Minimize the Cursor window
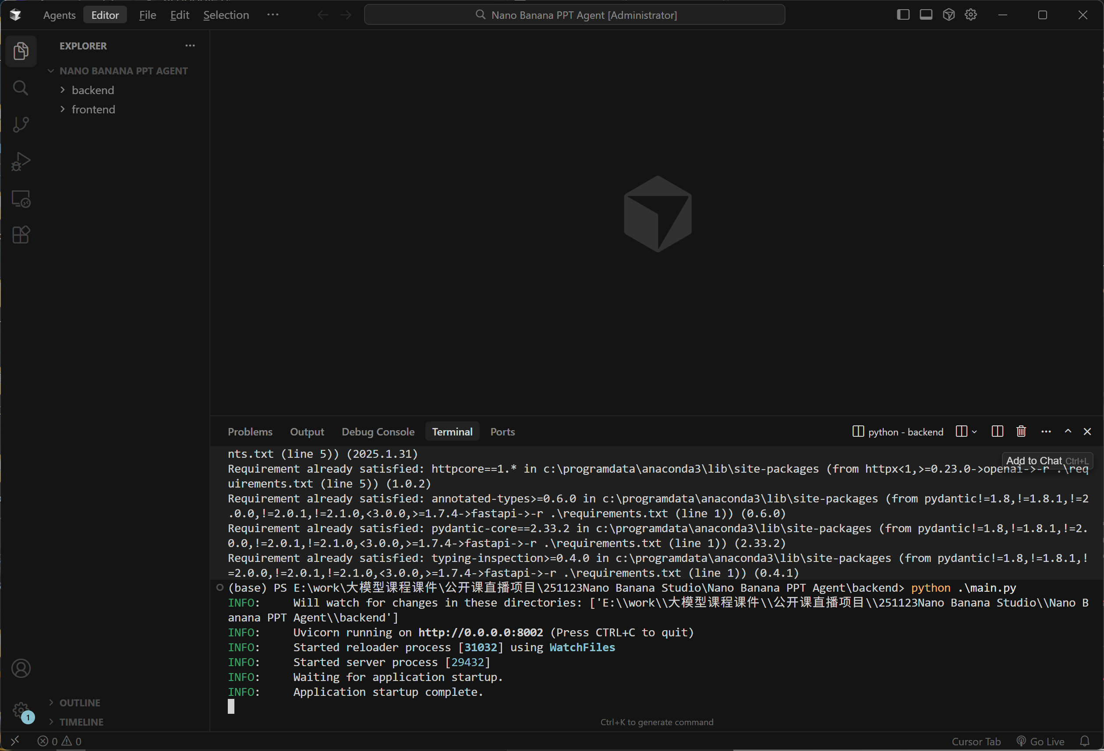 [1003, 15]
